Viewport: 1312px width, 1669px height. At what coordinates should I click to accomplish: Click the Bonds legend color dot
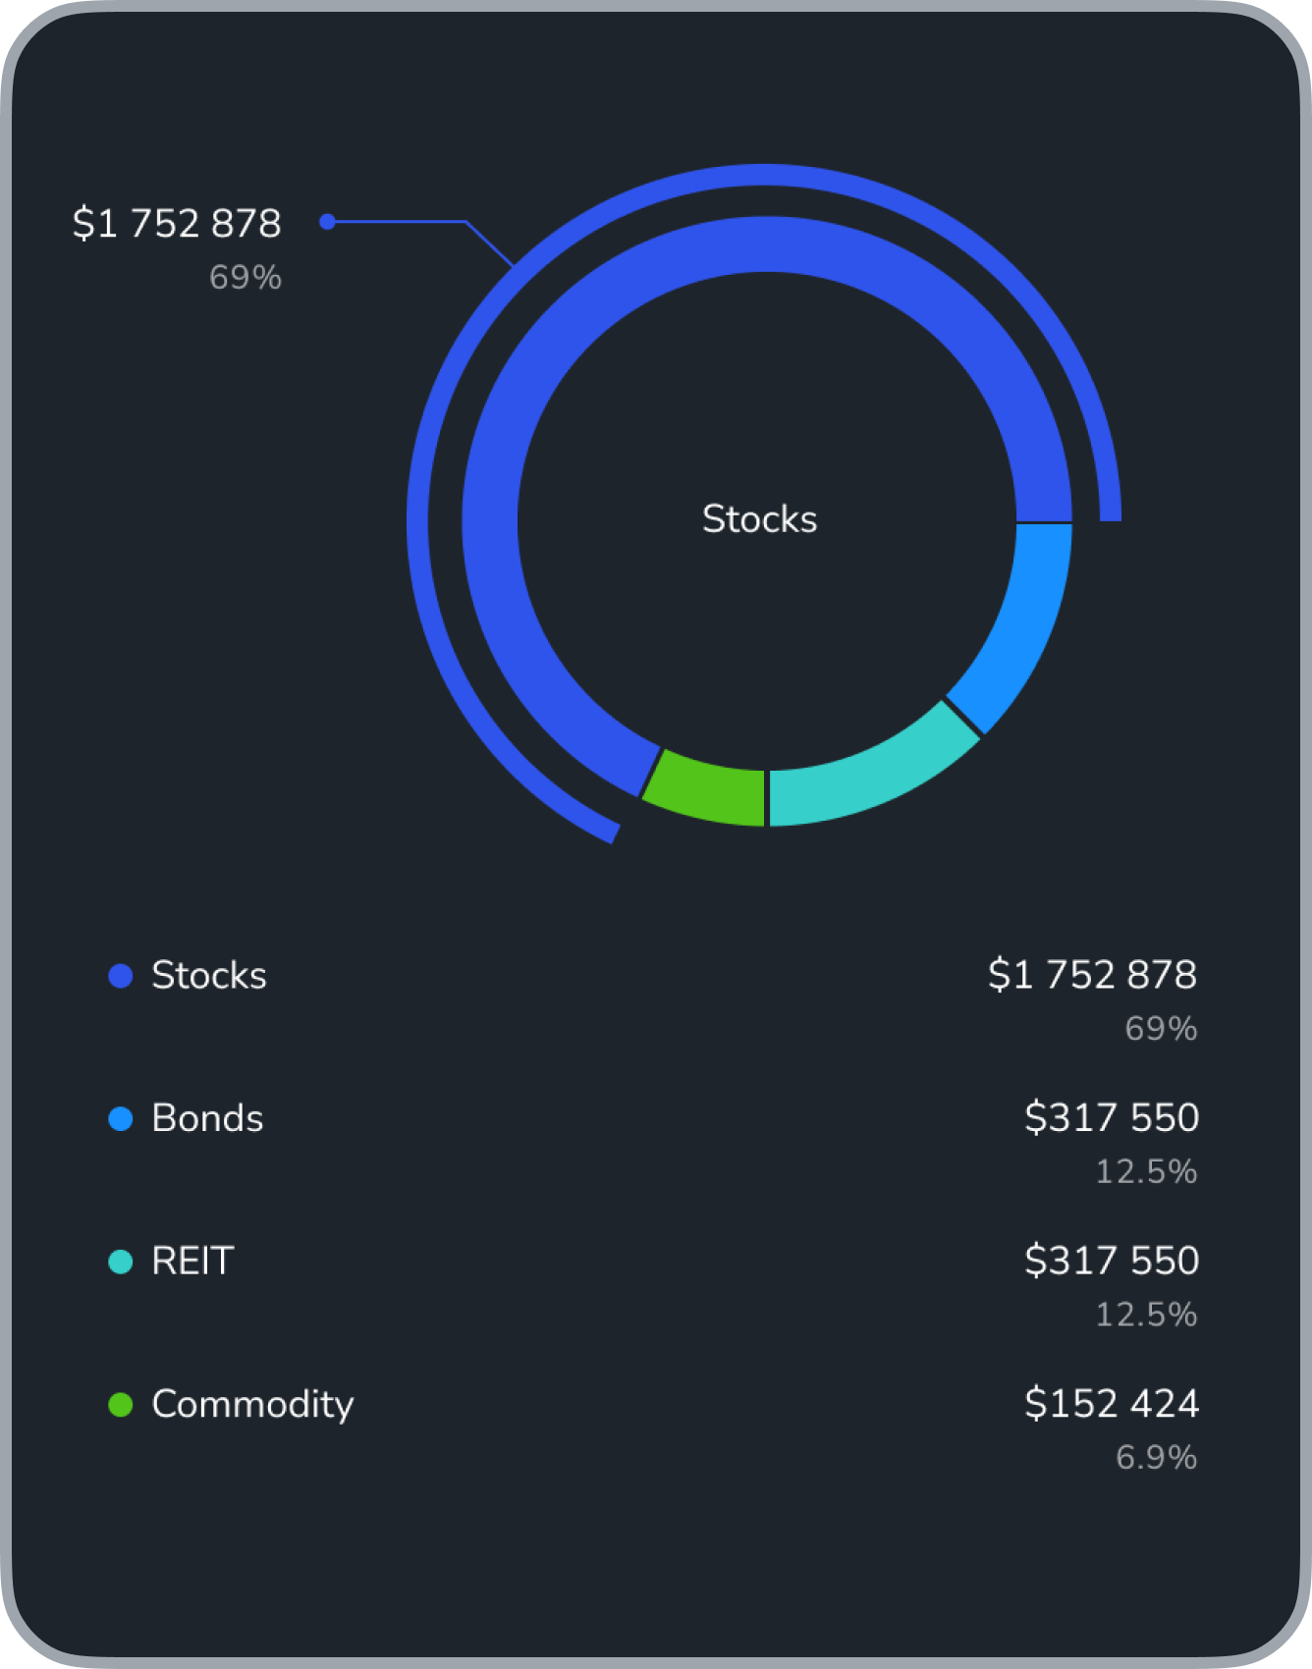(120, 1119)
